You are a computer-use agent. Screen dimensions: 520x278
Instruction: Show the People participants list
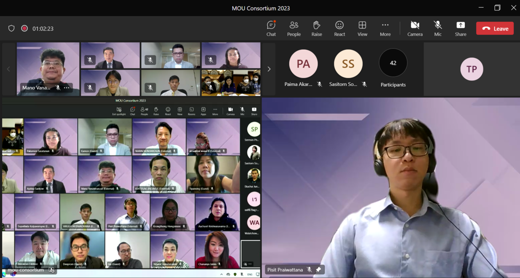(294, 28)
